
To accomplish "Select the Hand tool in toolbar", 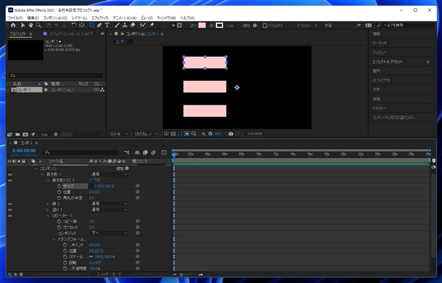I will (x=31, y=25).
